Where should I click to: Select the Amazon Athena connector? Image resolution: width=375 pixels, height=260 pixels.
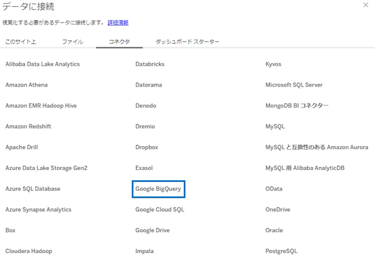click(27, 85)
